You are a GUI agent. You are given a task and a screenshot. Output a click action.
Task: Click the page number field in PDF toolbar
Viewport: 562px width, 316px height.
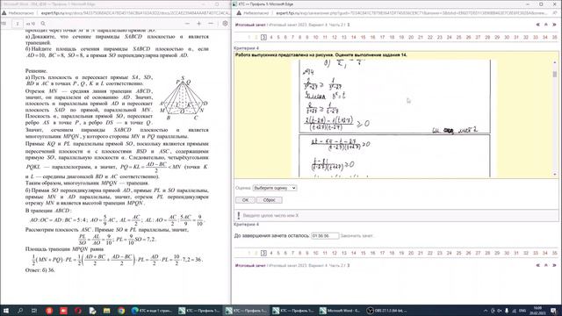click(x=18, y=24)
